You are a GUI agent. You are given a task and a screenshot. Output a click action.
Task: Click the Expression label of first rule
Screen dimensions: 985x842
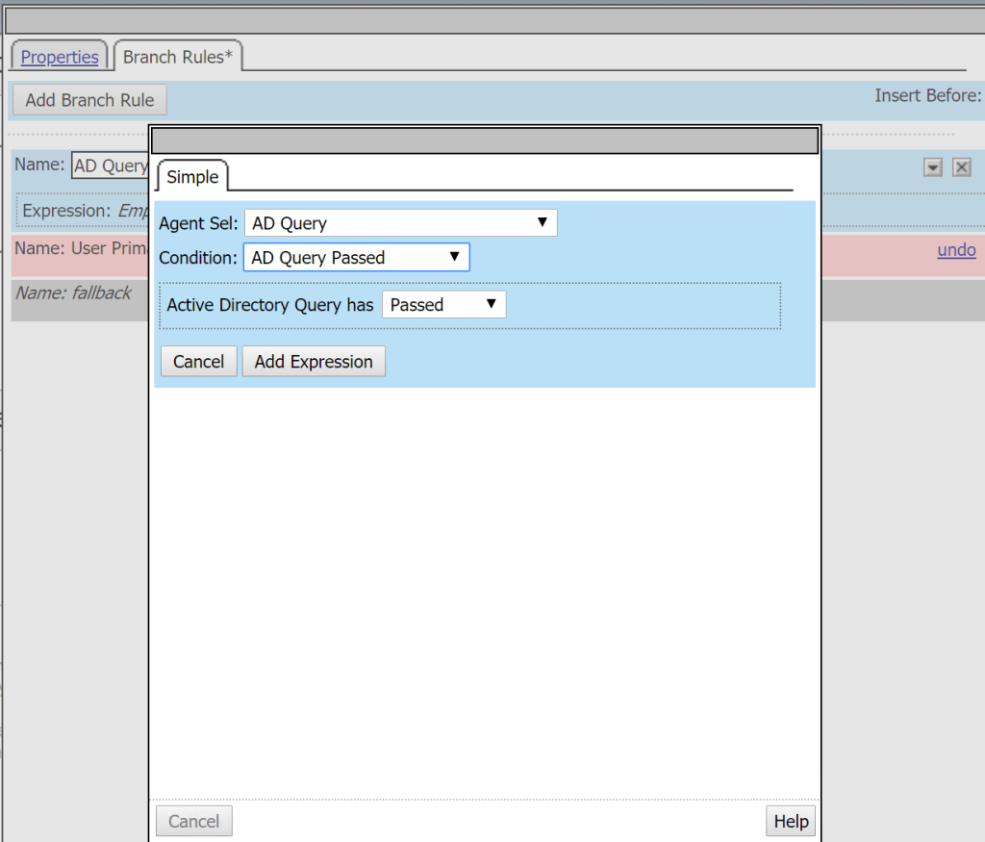coord(66,211)
